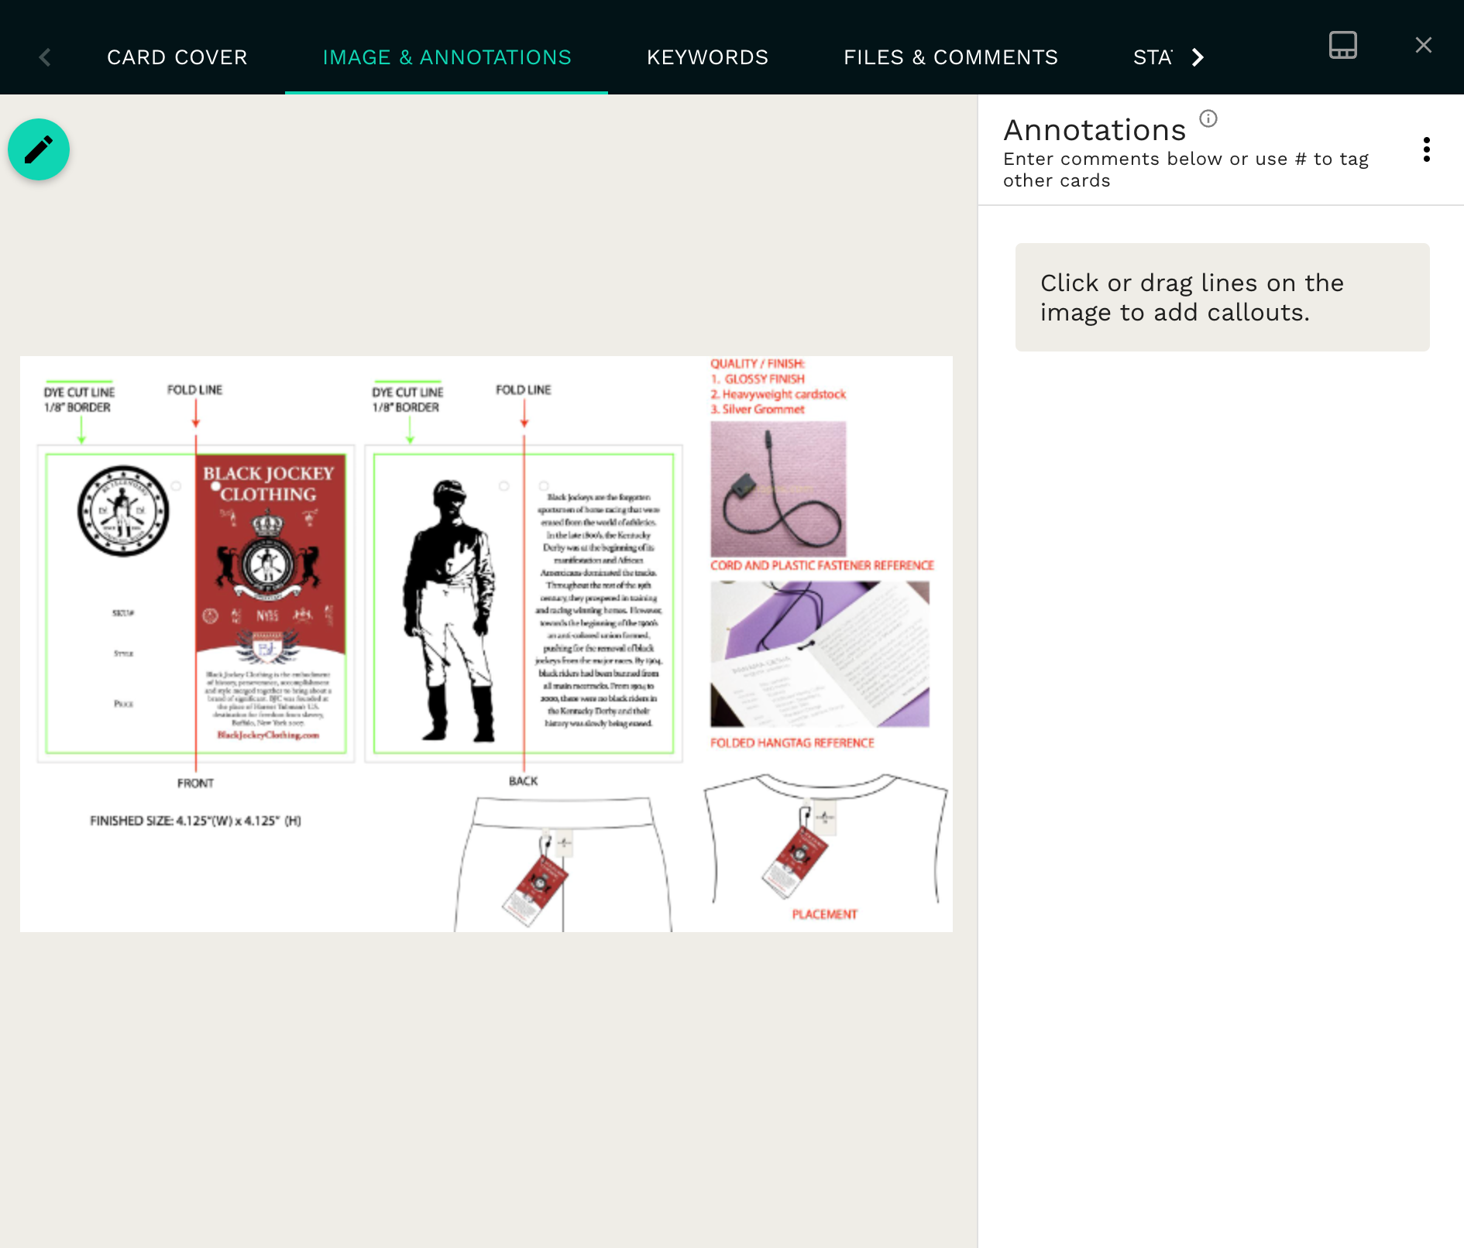
Task: Open the Keywords tab
Action: point(707,57)
